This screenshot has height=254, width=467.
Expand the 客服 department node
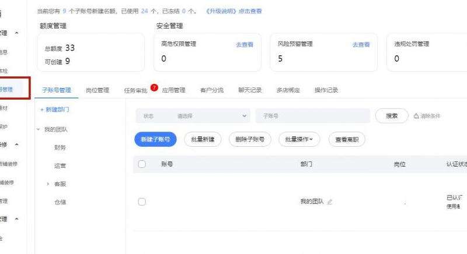[x=48, y=184]
